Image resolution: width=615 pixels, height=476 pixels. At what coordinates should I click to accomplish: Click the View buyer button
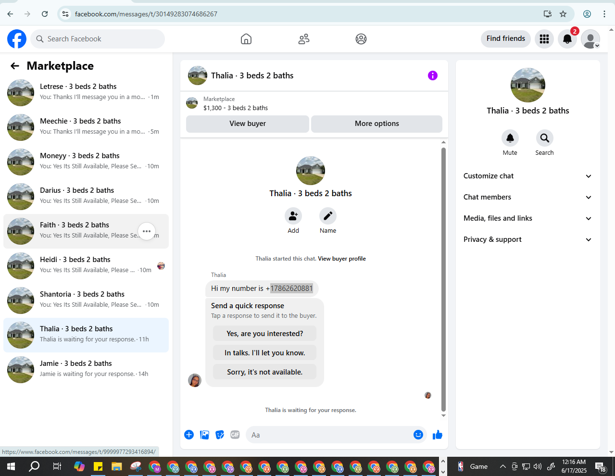[248, 124]
